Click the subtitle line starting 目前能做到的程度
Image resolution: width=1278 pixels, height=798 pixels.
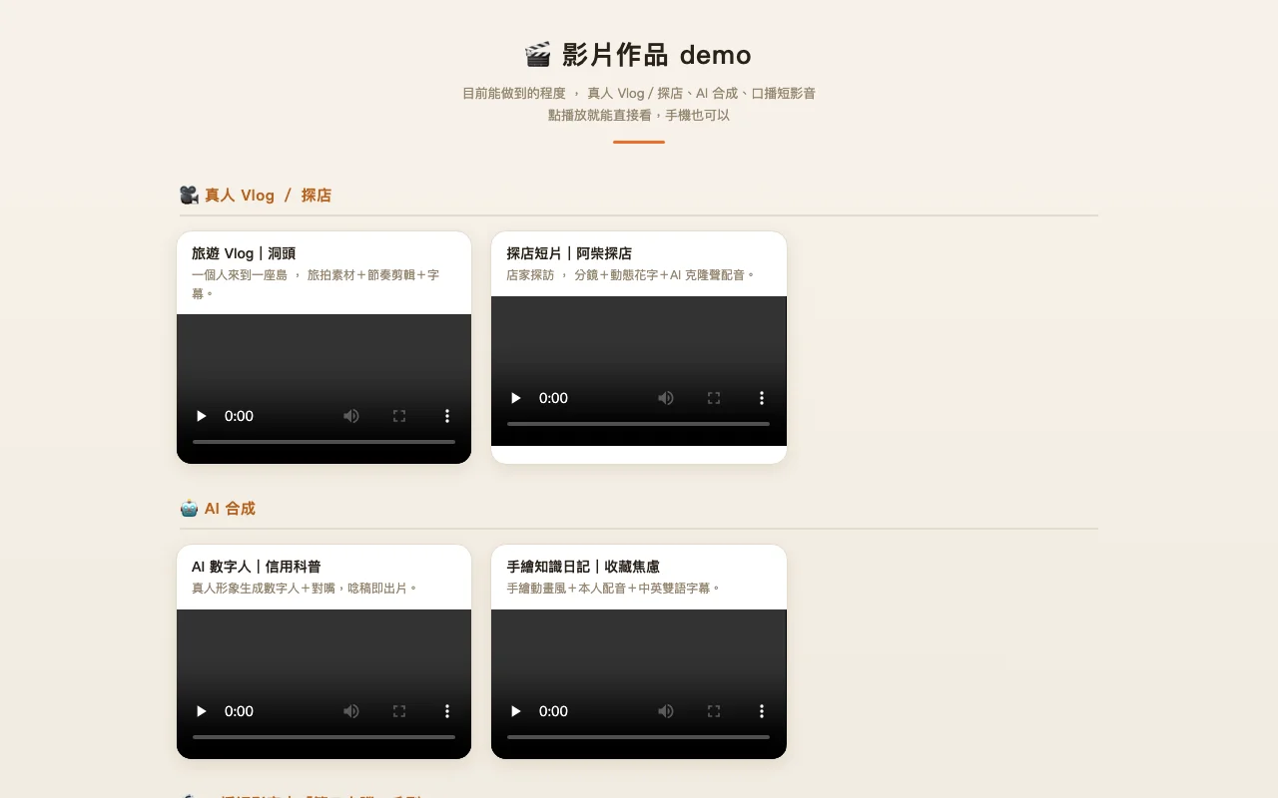point(639,93)
